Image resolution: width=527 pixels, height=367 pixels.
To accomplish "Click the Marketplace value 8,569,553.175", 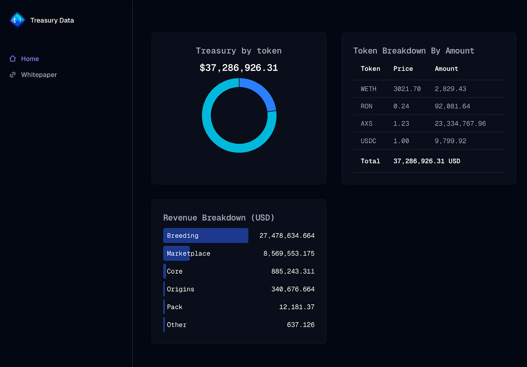I will pos(289,253).
